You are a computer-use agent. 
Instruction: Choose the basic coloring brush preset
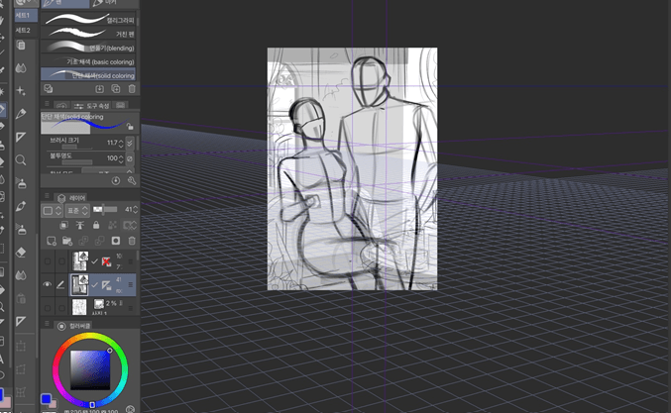pyautogui.click(x=88, y=60)
